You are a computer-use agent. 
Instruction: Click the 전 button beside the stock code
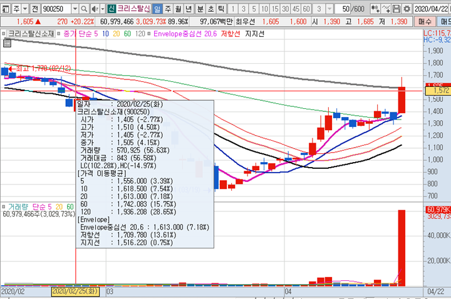pyautogui.click(x=35, y=9)
